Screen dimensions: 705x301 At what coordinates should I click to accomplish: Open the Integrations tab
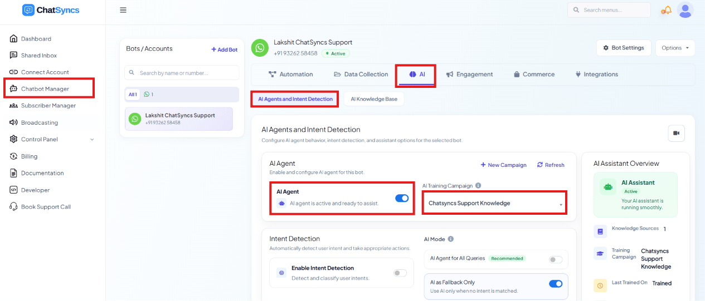596,74
